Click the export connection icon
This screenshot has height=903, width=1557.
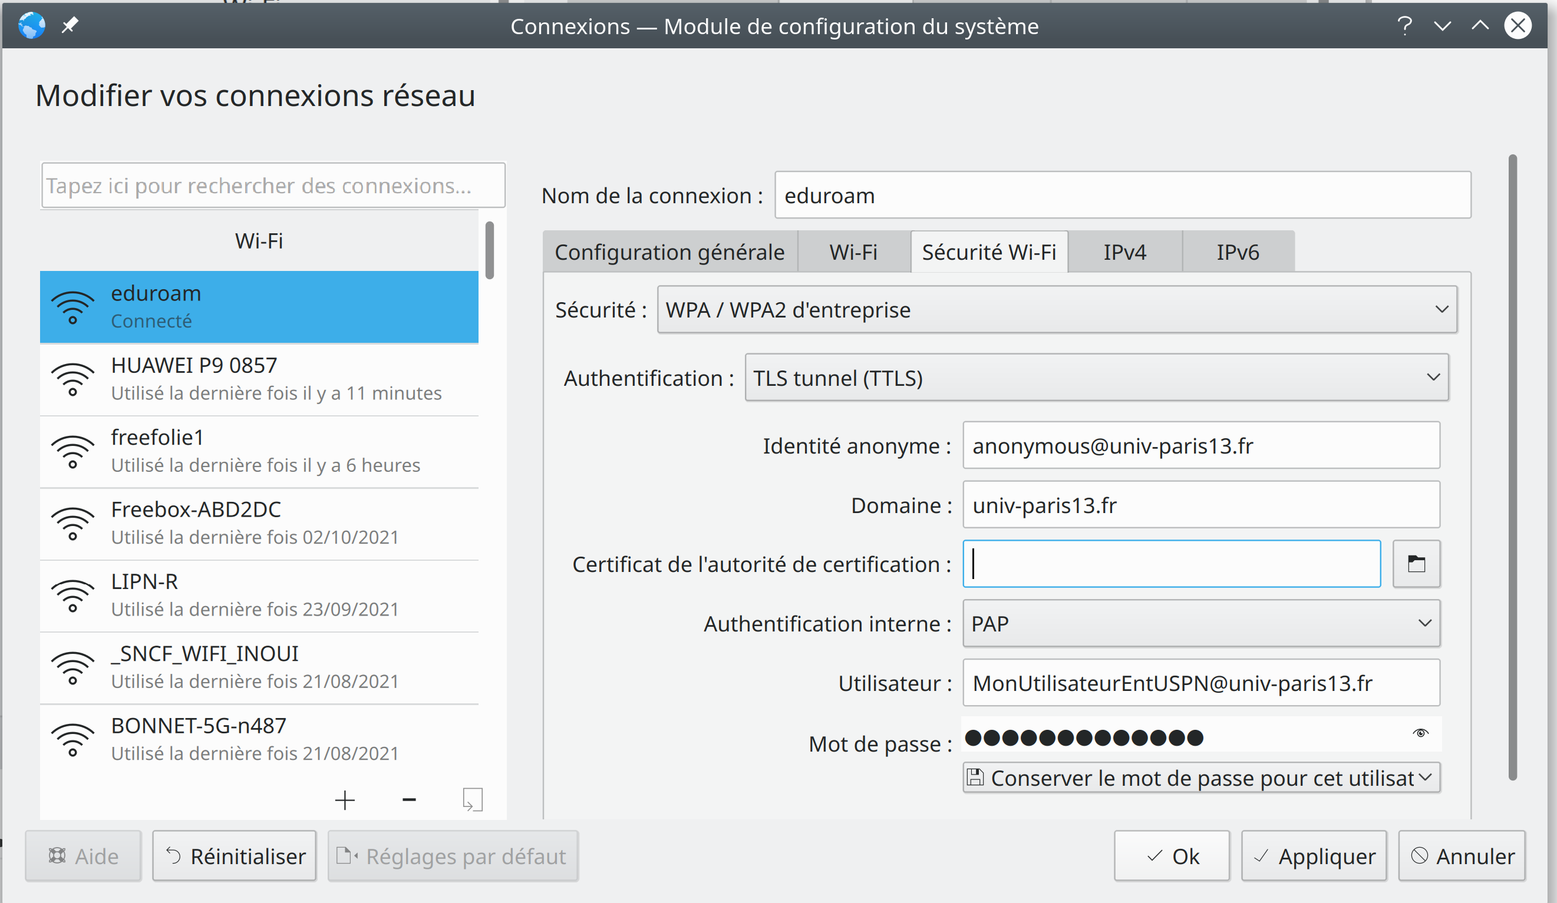click(473, 800)
